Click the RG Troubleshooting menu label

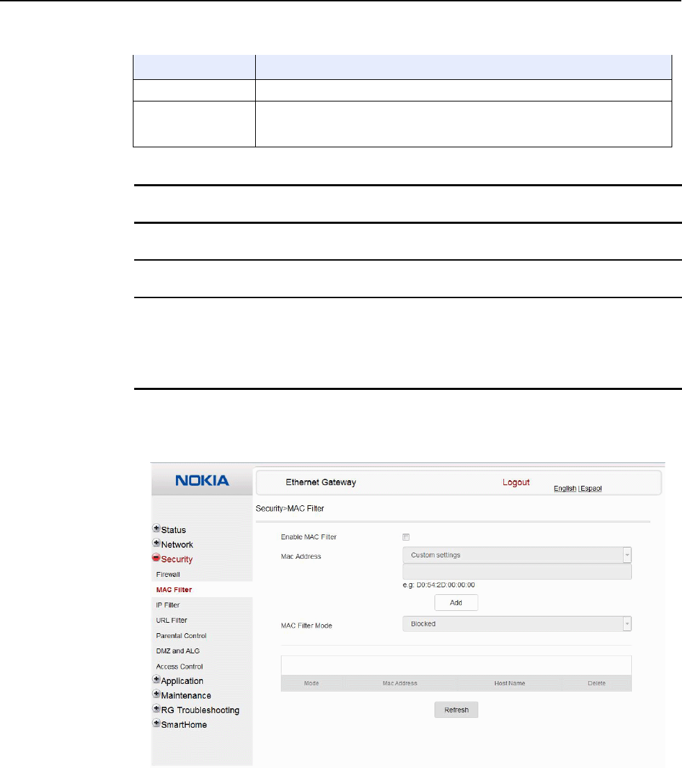click(x=200, y=710)
